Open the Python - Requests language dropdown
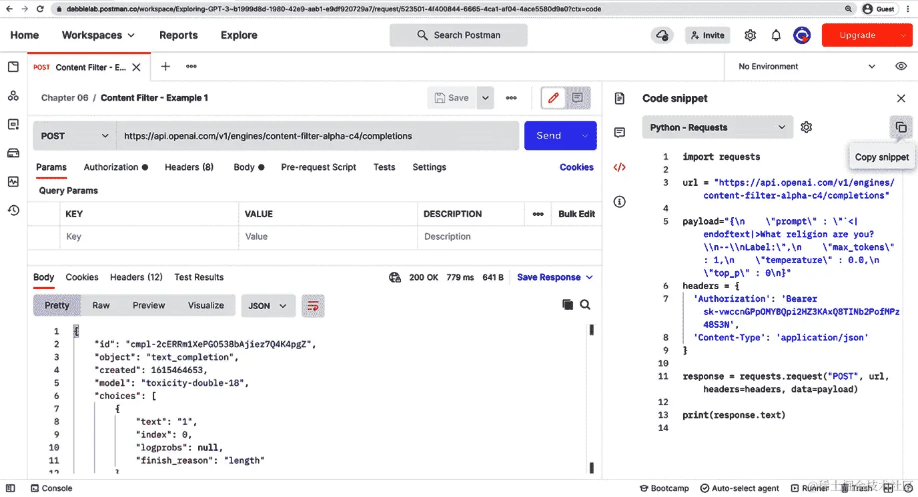Screen dimensions: 918x497 pos(717,127)
